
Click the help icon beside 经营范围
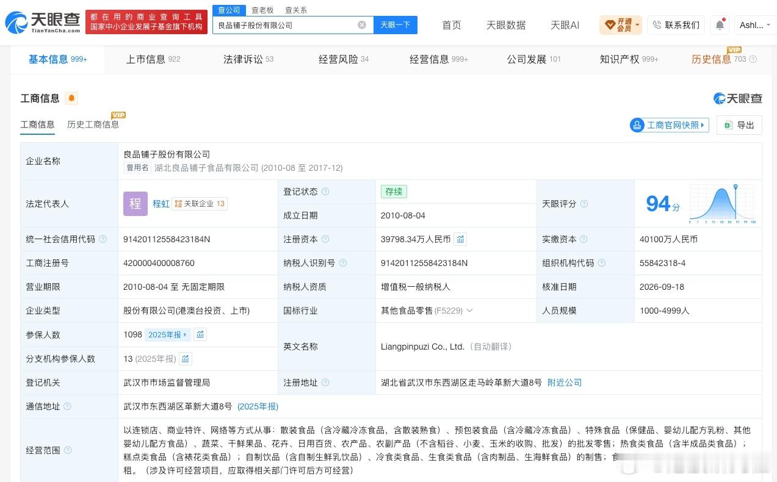point(67,450)
